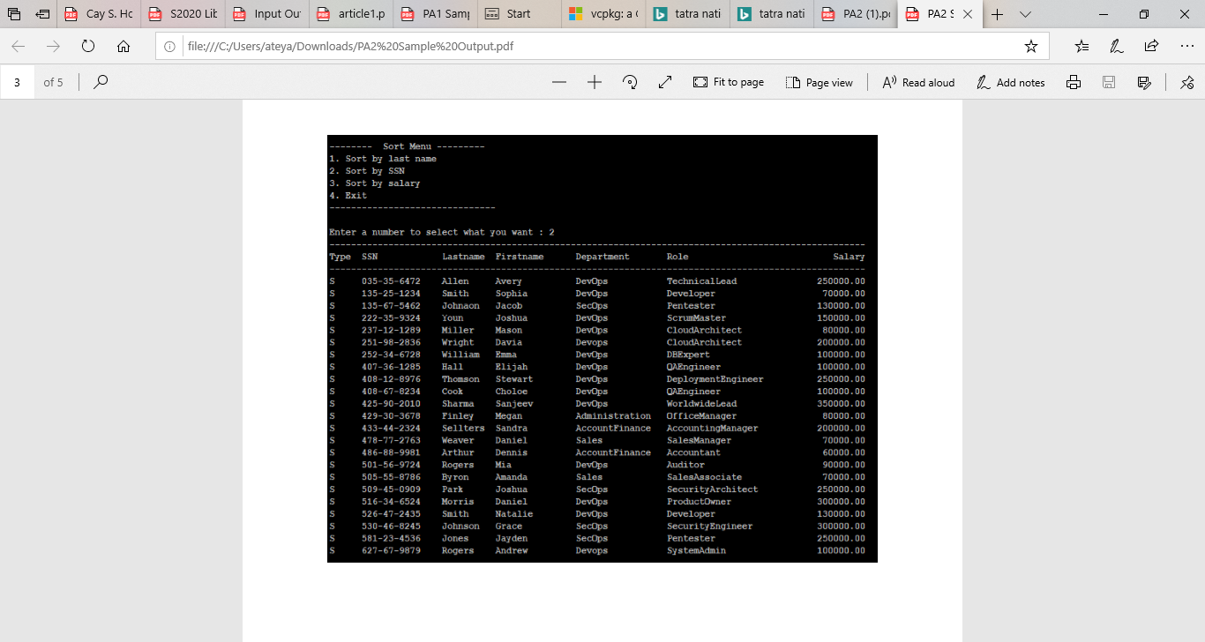Switch to the S2020 Lib tab
Image resolution: width=1205 pixels, height=642 pixels.
[182, 14]
